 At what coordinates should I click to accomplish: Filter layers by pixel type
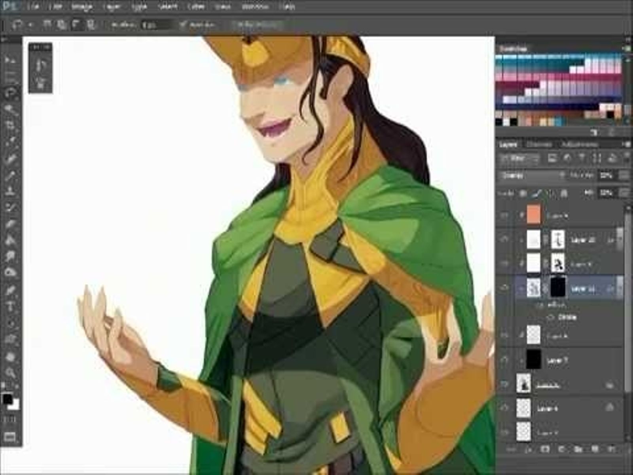(552, 159)
